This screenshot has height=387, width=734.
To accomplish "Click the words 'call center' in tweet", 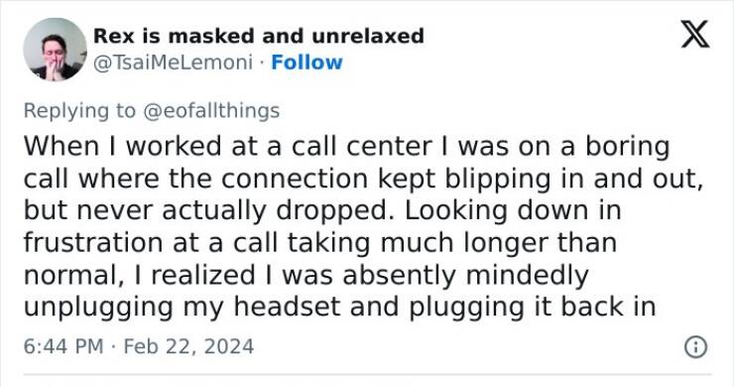I will coord(361,147).
